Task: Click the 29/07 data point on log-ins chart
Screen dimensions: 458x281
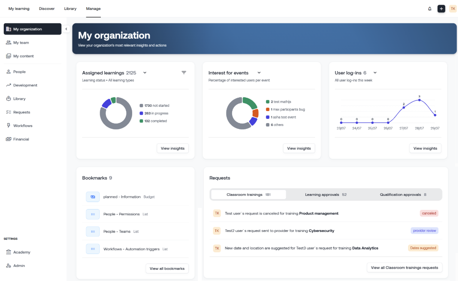Action: 435,115
